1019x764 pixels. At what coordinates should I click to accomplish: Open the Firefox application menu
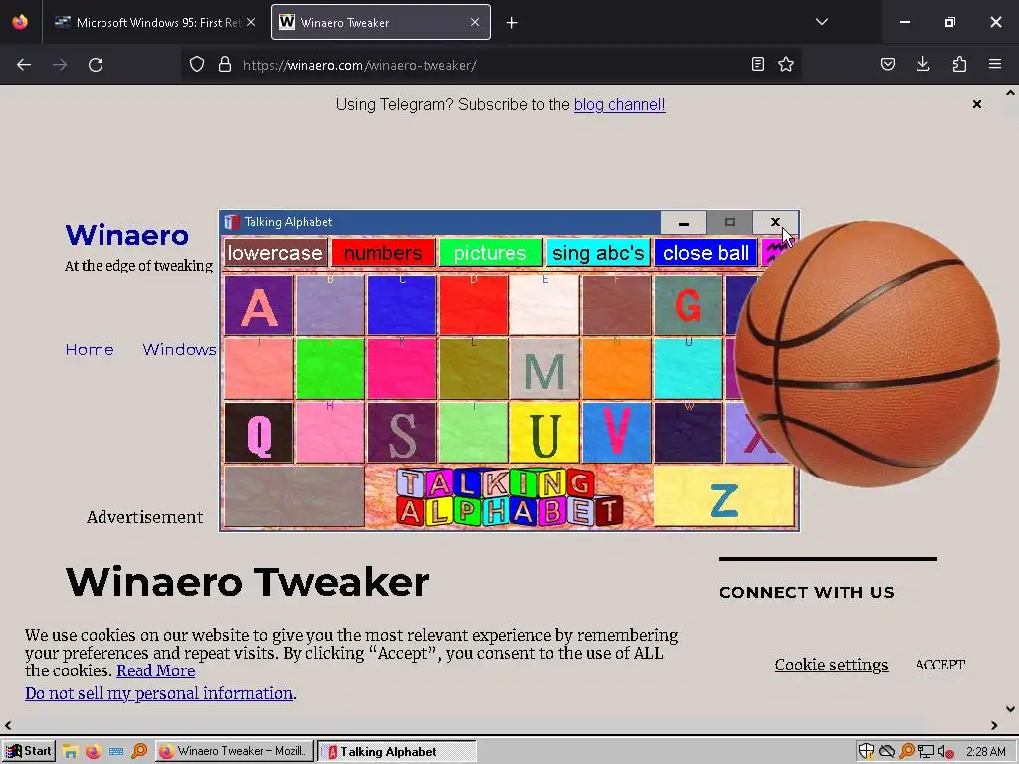995,65
